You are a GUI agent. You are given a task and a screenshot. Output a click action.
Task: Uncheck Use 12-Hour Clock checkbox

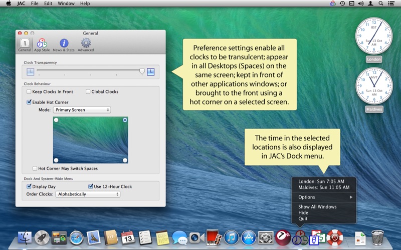[91, 186]
